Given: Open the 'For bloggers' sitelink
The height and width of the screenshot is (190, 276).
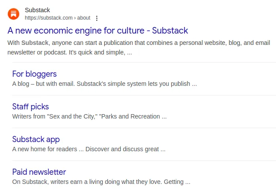Looking at the screenshot, I should 34,74.
